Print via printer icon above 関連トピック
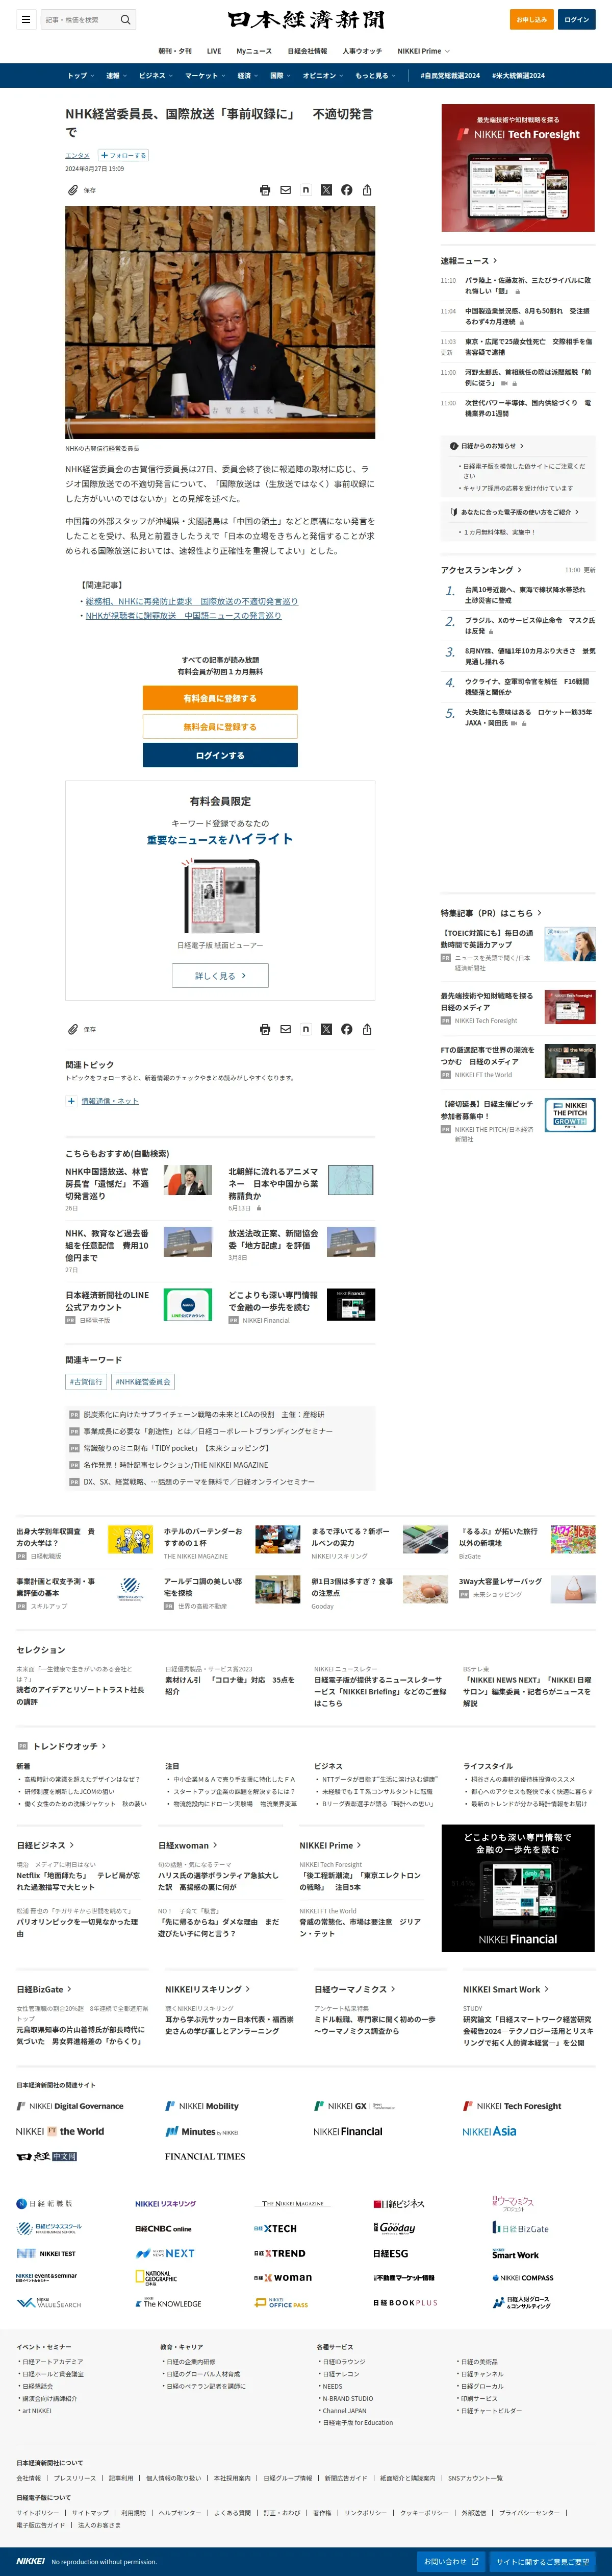Screen dimensions: 612x2576 point(265,1029)
